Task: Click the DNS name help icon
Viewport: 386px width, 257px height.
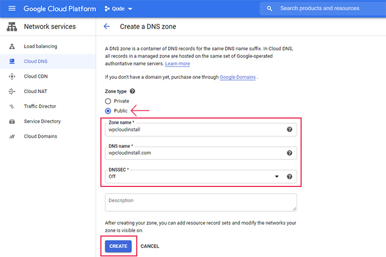Action: [x=289, y=153]
